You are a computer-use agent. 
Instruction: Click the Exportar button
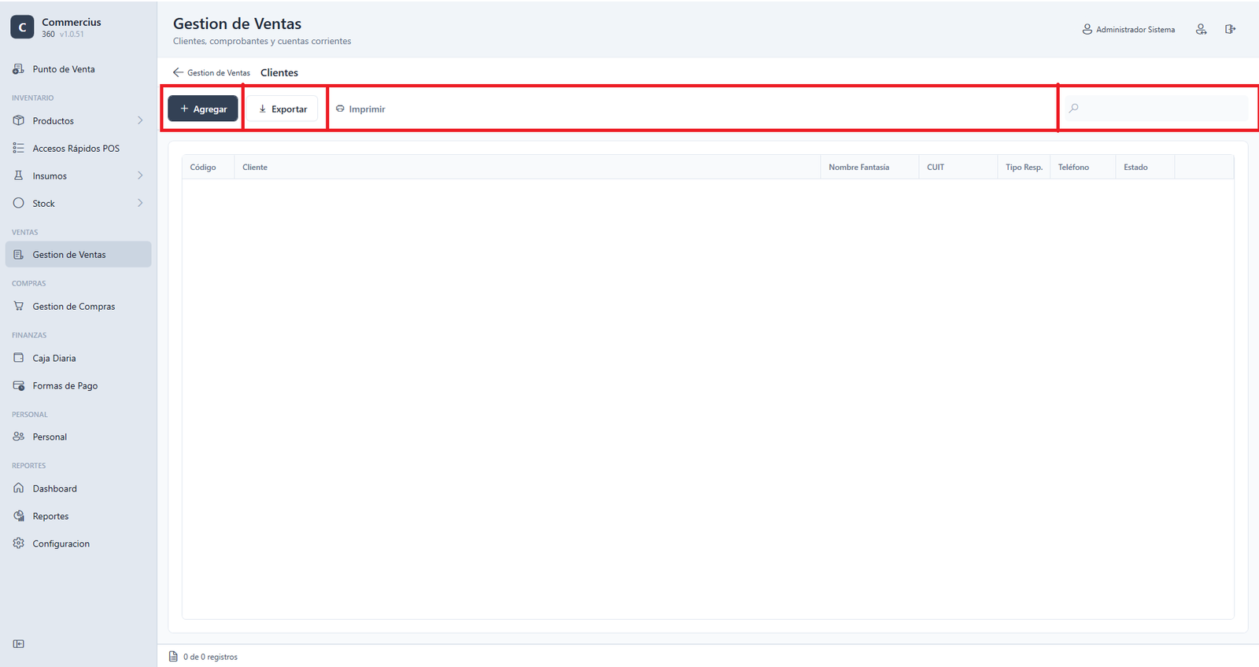[282, 109]
